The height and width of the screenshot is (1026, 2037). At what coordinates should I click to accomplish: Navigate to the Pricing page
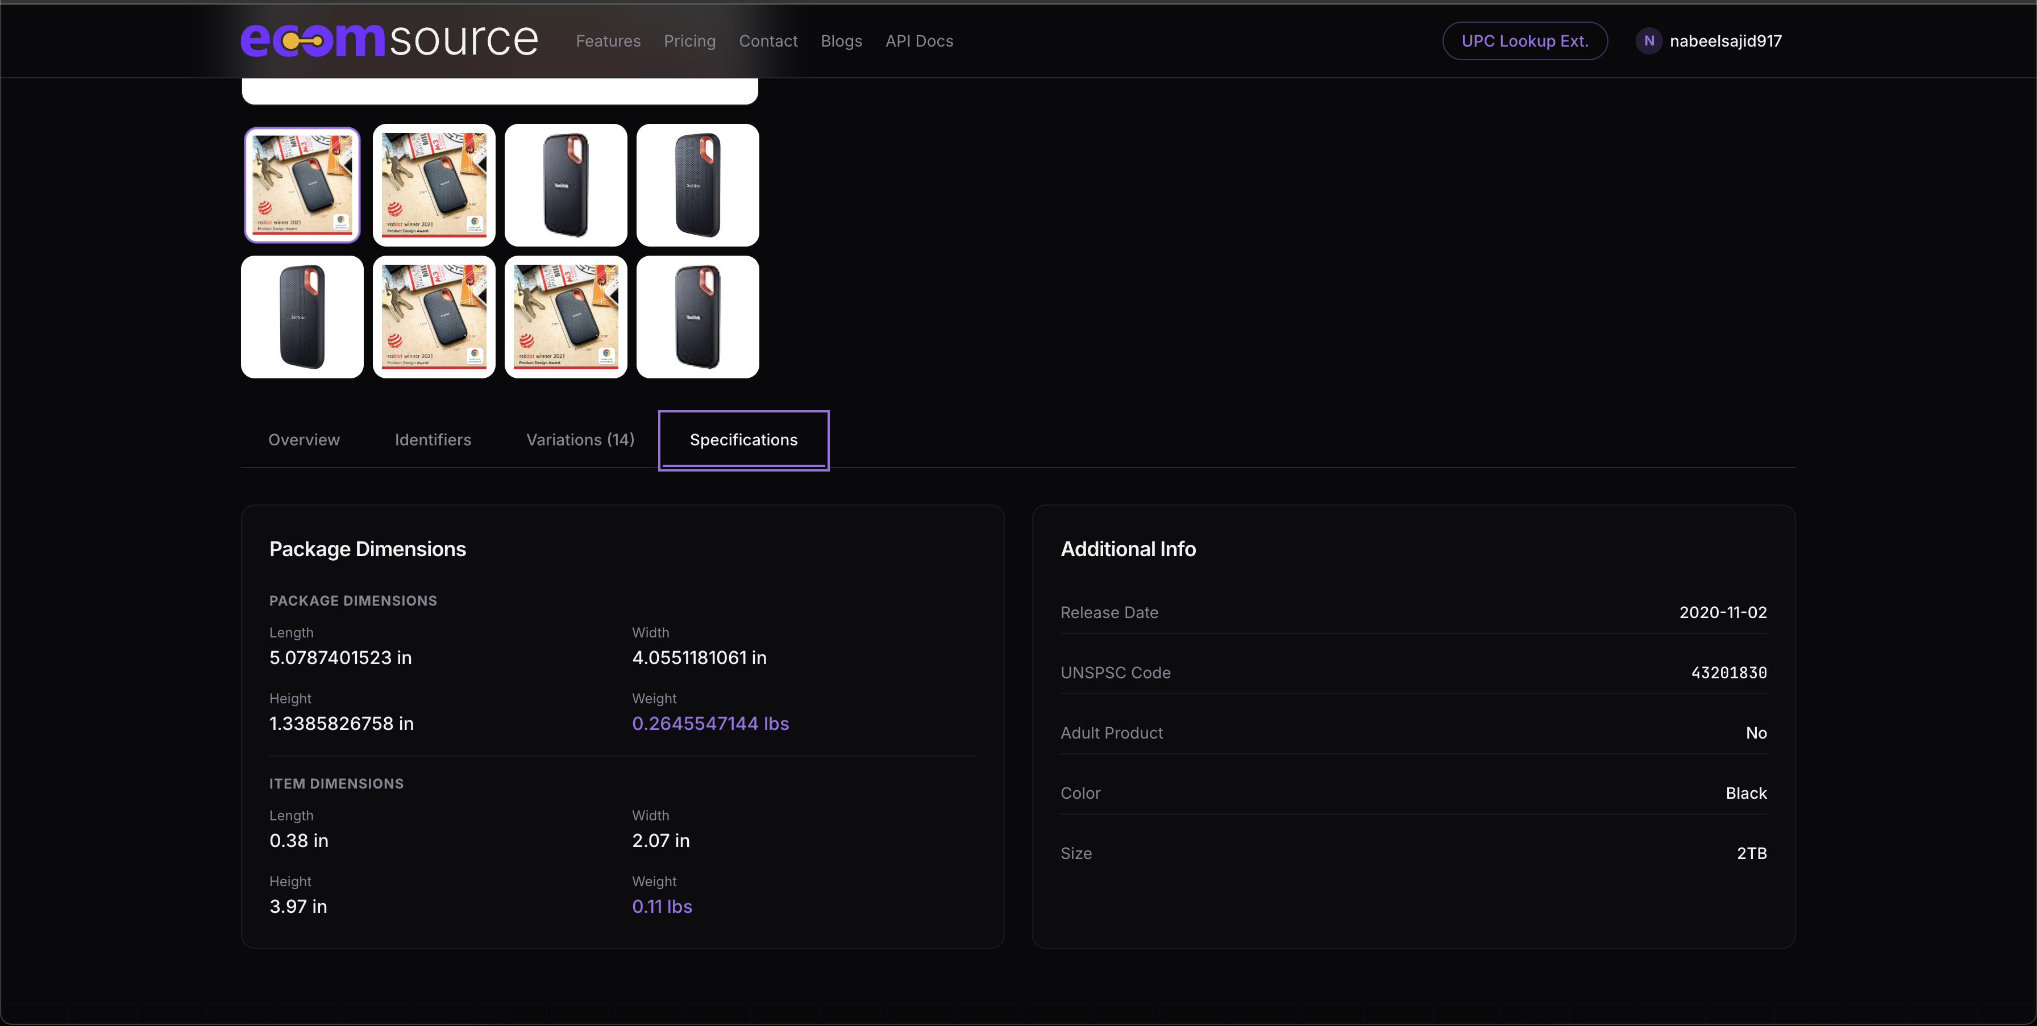pos(689,40)
